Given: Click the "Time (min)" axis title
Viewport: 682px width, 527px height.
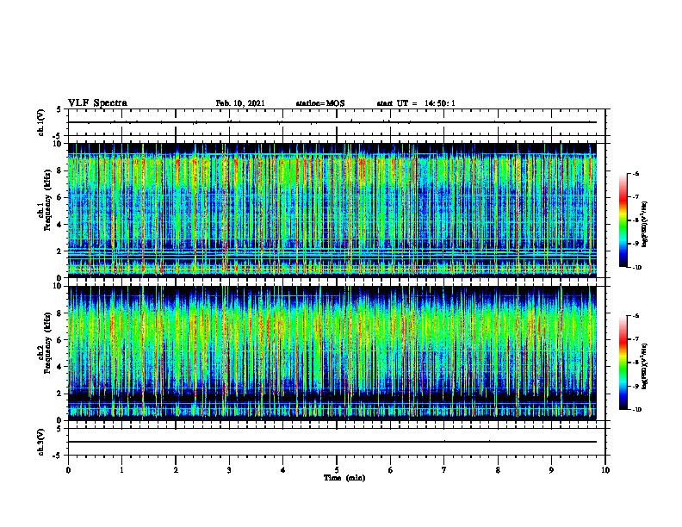Looking at the screenshot, I should point(344,478).
